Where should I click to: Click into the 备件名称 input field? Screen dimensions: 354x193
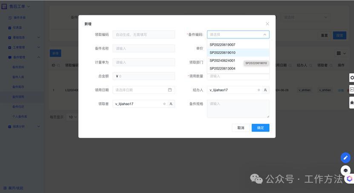click(x=144, y=49)
